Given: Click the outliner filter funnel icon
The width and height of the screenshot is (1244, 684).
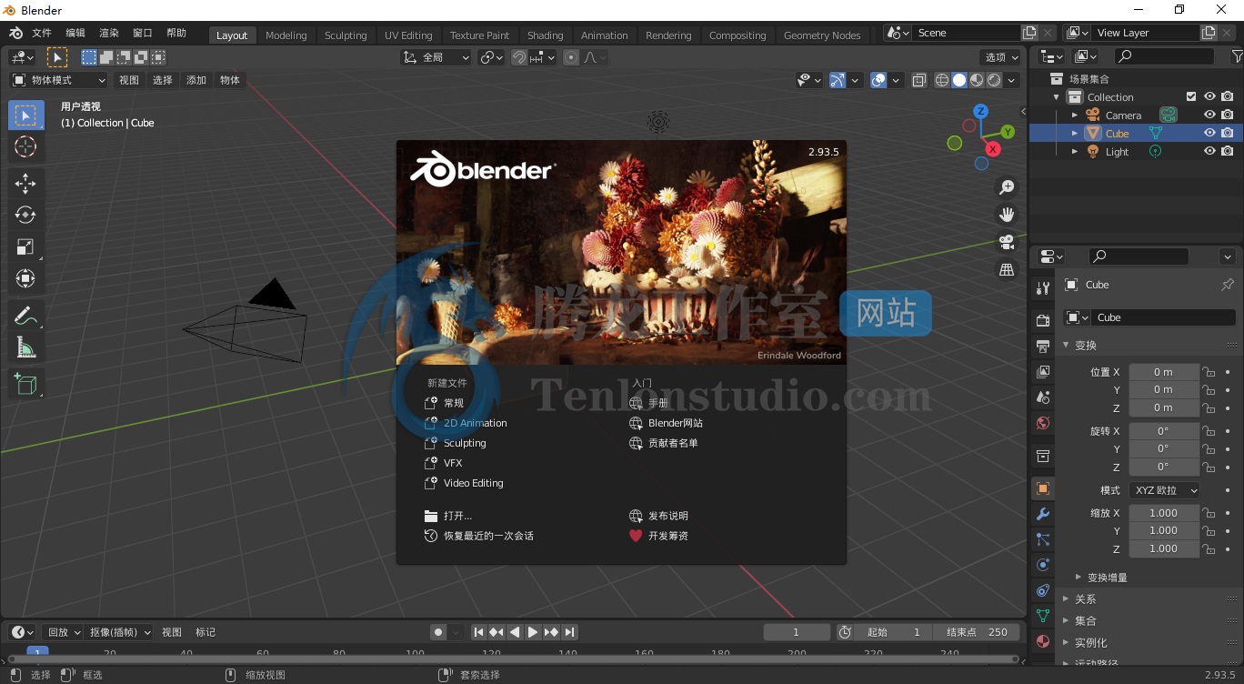Looking at the screenshot, I should pos(1237,56).
